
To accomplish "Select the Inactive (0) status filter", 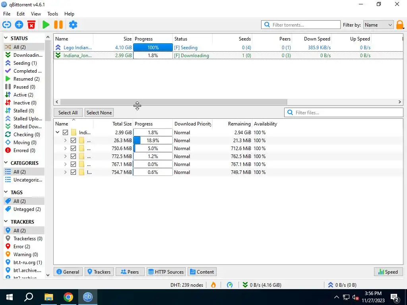I will [24, 103].
